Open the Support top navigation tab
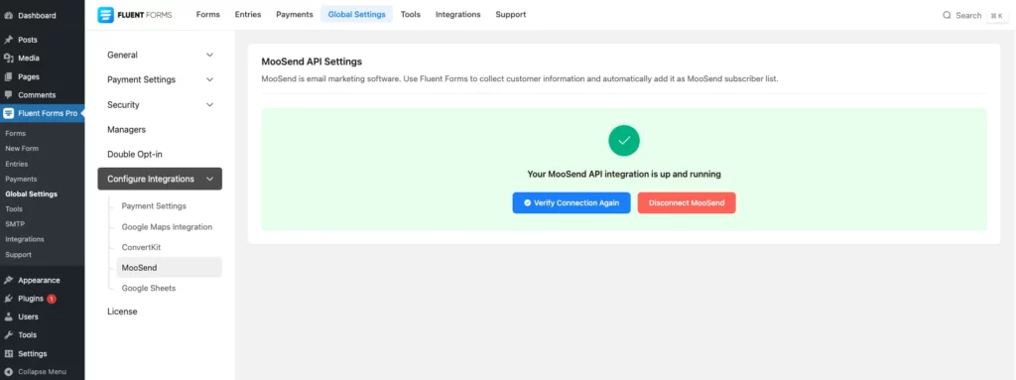 click(x=511, y=14)
